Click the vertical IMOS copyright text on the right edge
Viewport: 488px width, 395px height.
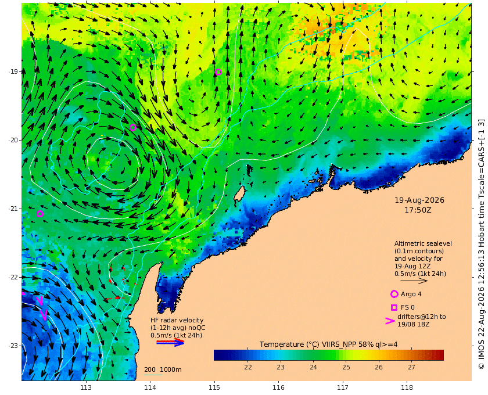(482, 245)
